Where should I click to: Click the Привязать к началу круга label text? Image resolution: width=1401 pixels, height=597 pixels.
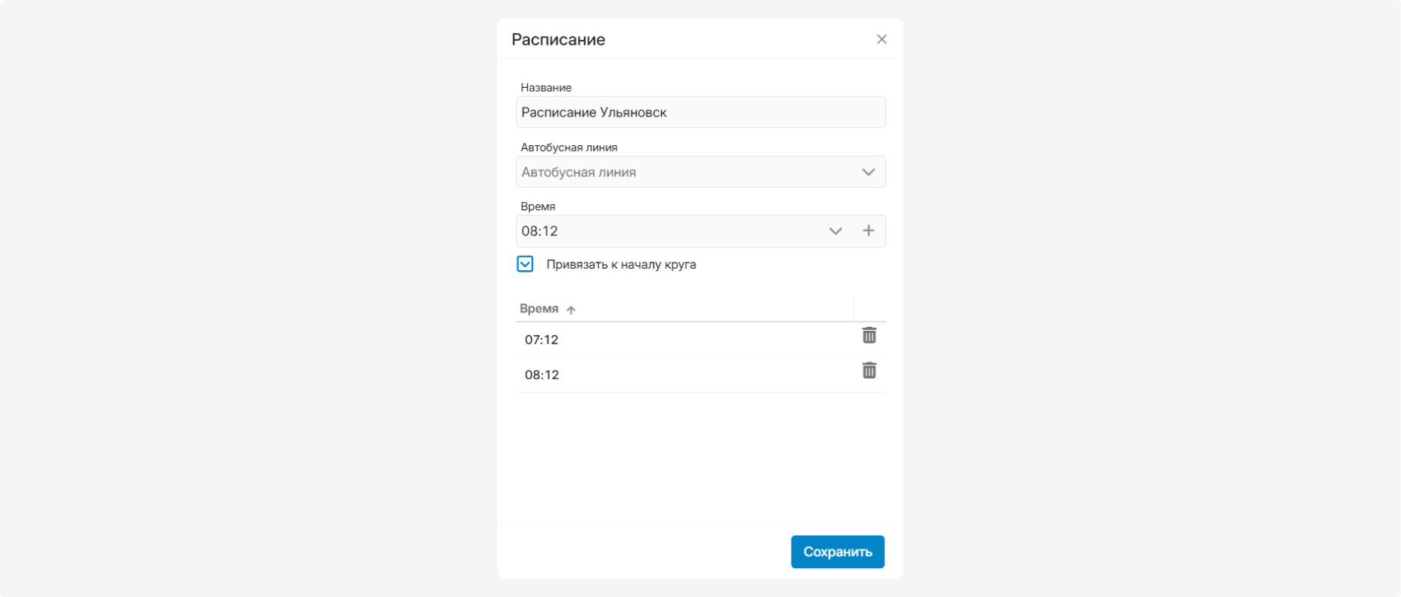tap(621, 265)
